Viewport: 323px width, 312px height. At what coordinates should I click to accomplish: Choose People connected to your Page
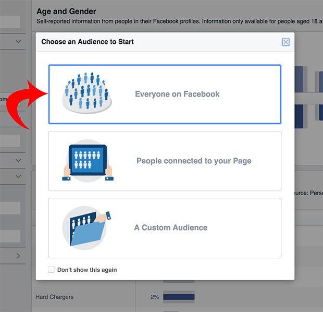165,161
